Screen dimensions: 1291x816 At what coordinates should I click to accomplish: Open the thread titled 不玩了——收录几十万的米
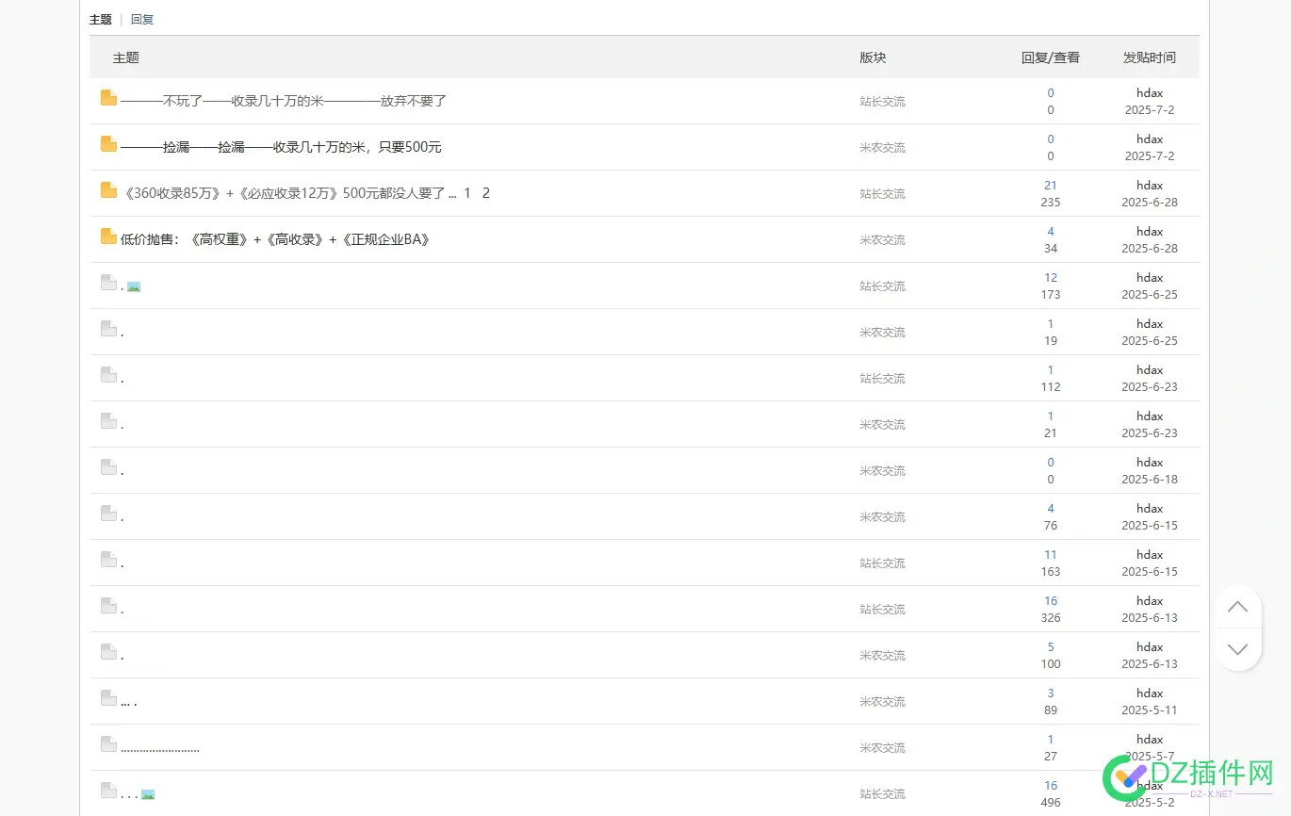click(283, 101)
